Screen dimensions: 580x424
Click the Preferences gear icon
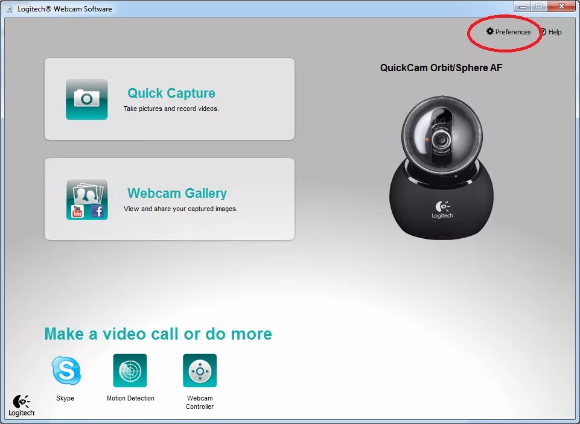[x=490, y=31]
